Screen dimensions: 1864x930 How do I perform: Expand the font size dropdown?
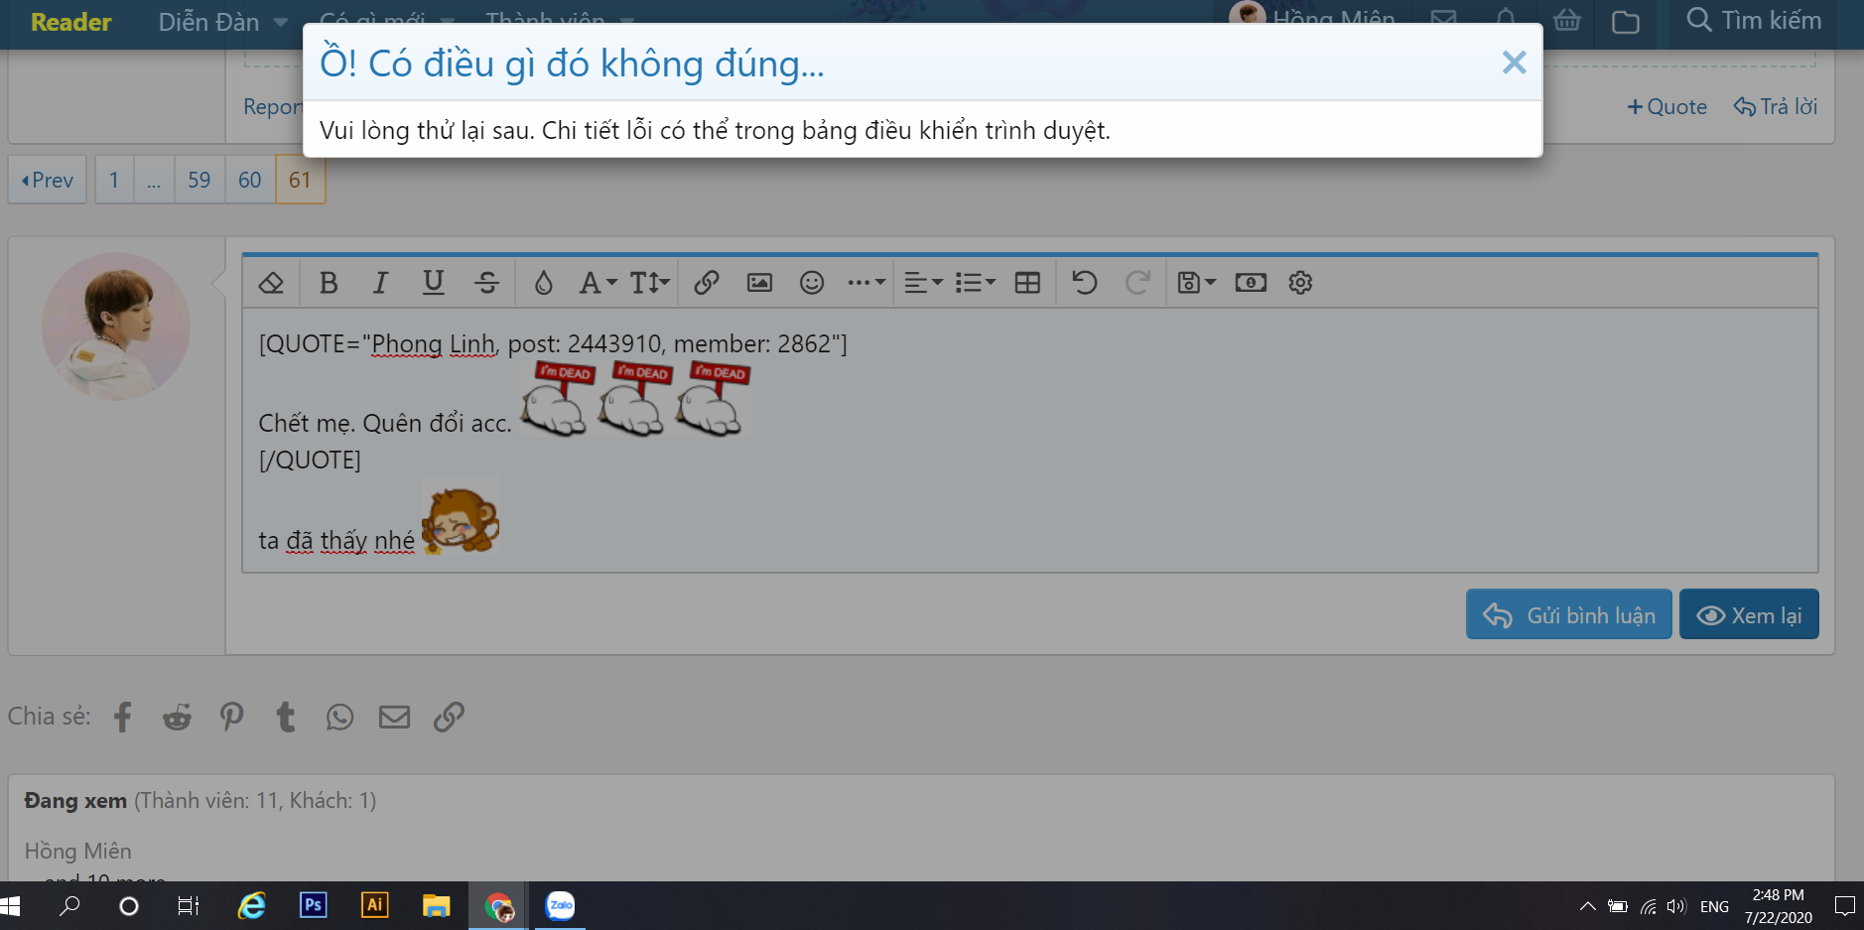[650, 284]
